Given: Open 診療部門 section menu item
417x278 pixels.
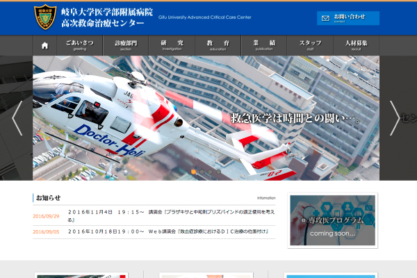Looking at the screenshot, I should pos(126,46).
